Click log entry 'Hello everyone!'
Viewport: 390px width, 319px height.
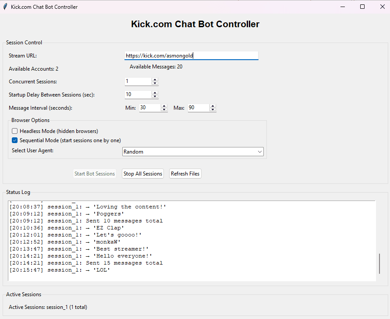tap(81, 256)
